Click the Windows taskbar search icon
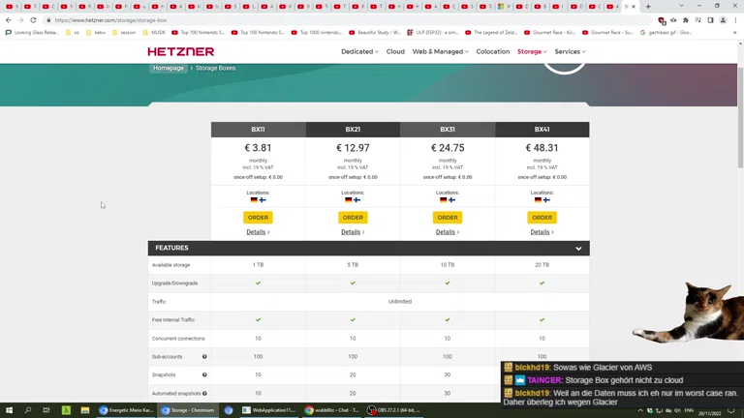The image size is (744, 418). coord(27,410)
